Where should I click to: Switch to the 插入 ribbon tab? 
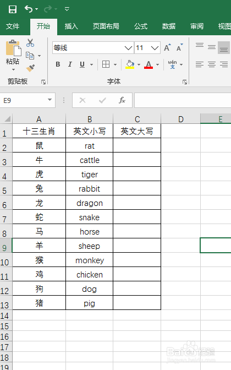point(71,26)
